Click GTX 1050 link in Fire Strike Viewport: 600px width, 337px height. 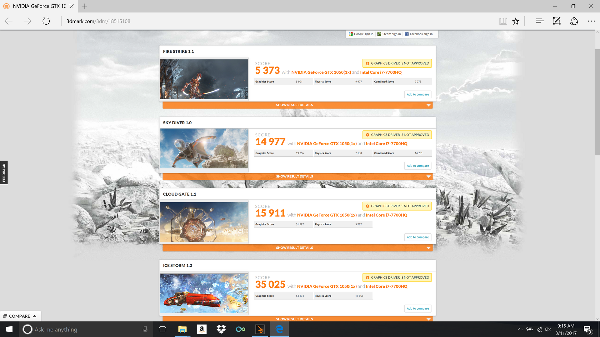(x=321, y=72)
